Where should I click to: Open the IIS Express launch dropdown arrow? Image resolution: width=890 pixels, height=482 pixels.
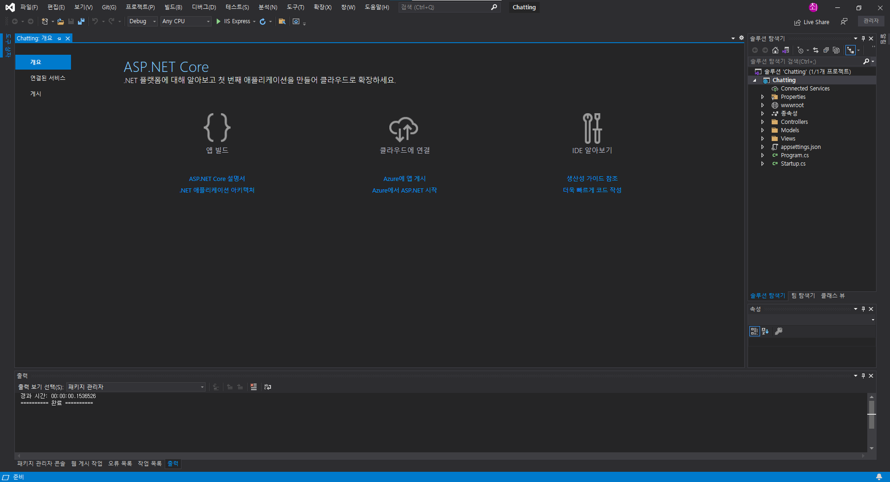(254, 21)
